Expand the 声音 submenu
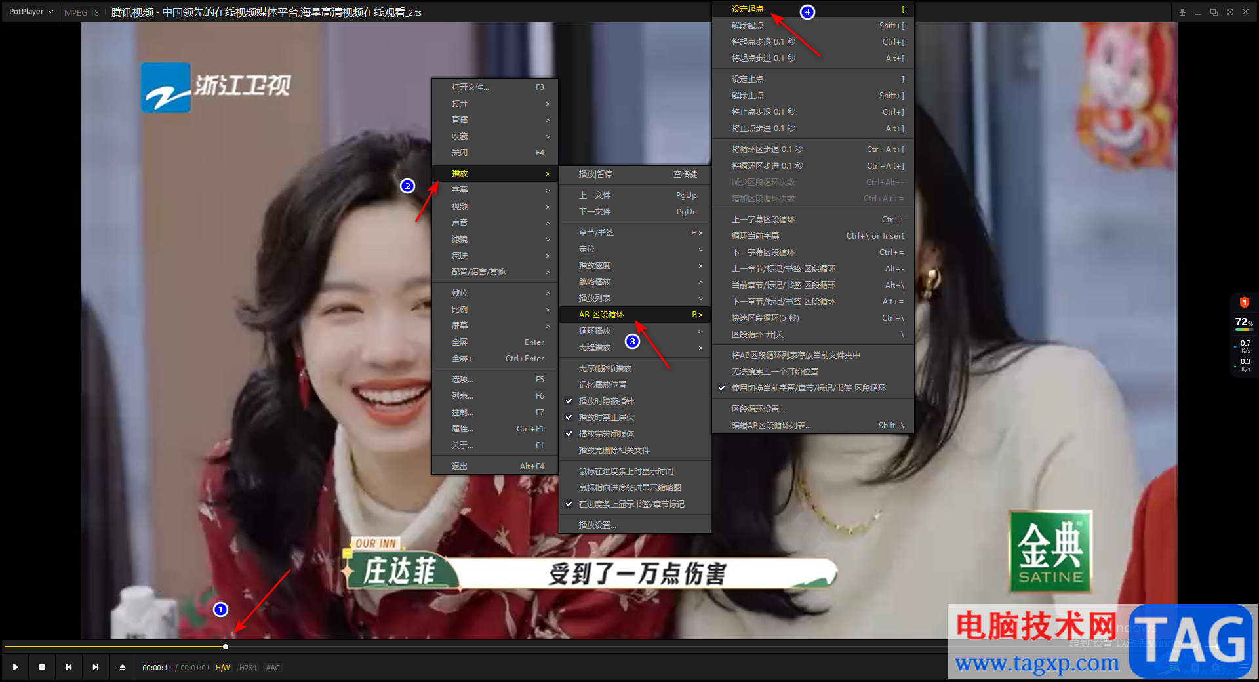The height and width of the screenshot is (682, 1259). tap(494, 222)
